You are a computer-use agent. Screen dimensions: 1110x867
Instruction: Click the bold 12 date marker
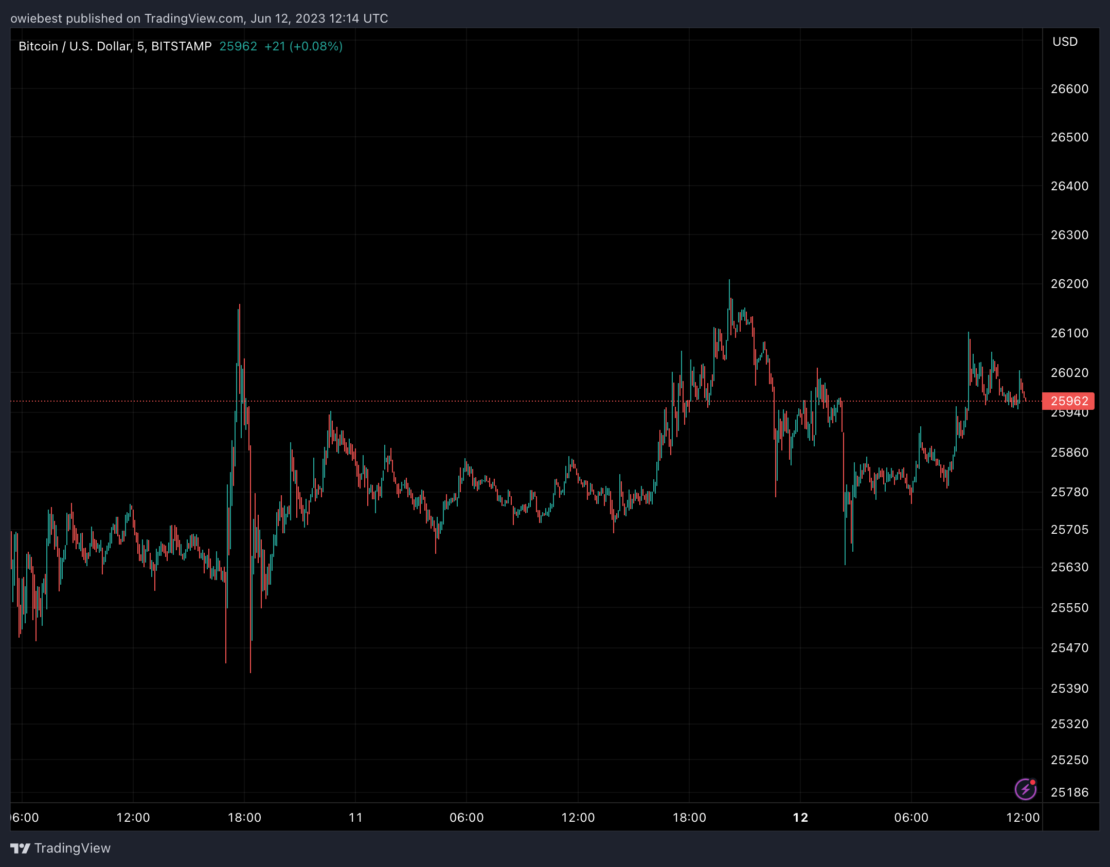pos(800,818)
